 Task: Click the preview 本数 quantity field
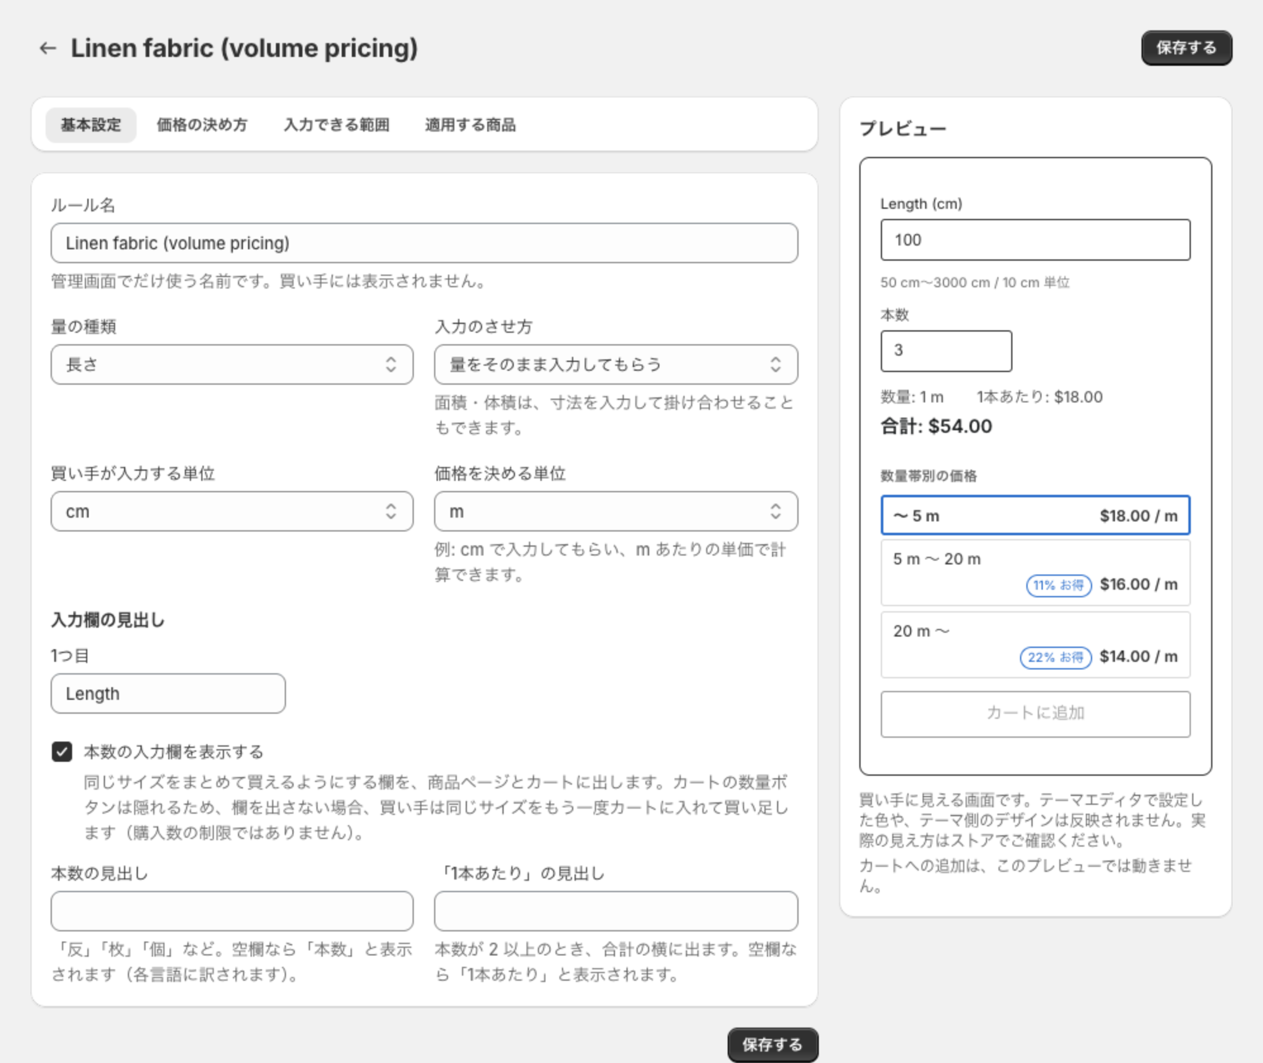click(x=946, y=351)
